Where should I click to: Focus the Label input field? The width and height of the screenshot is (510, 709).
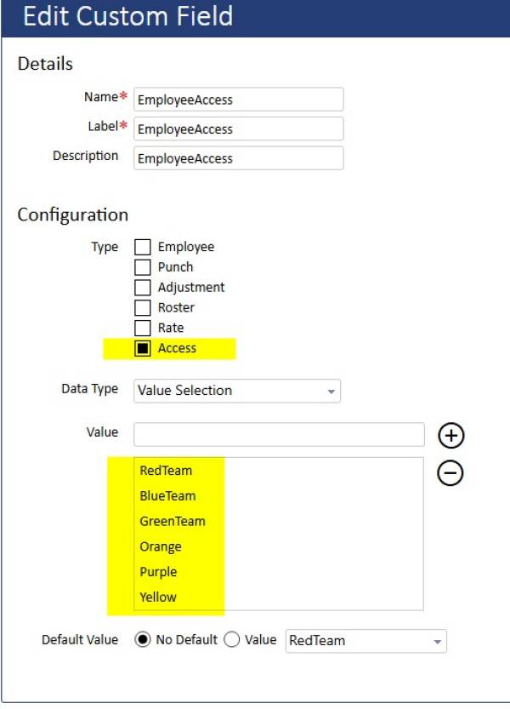pyautogui.click(x=238, y=129)
